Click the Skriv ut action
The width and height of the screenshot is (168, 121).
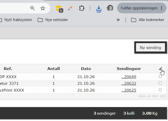144,96
